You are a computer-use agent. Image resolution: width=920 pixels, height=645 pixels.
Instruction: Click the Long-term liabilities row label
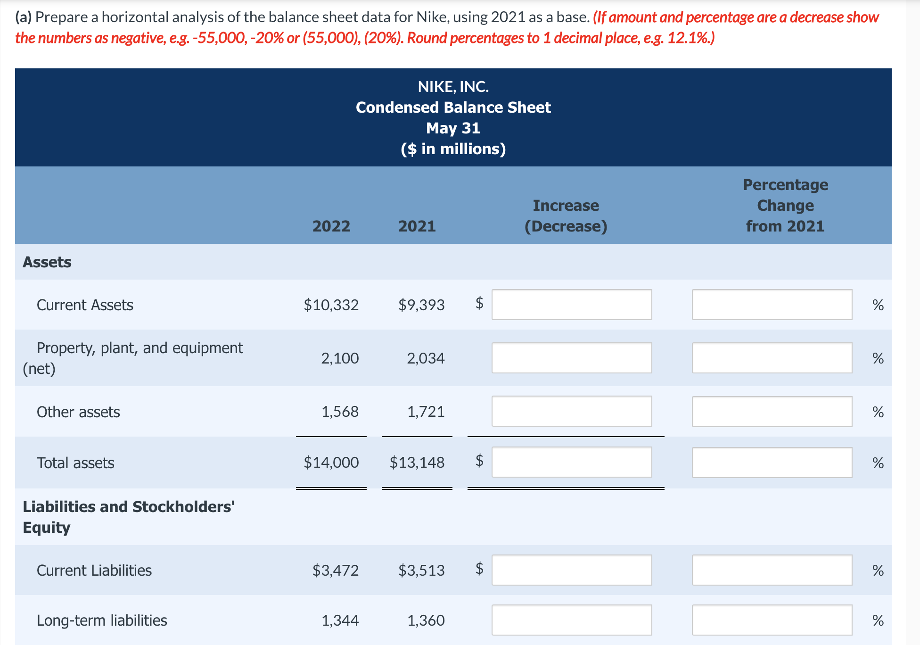(102, 620)
